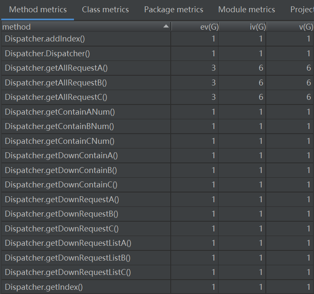Select the Dispatcher.getDownContainA() row
This screenshot has width=314, height=294.
tap(61, 155)
